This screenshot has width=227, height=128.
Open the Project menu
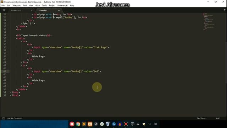pos(52,6)
